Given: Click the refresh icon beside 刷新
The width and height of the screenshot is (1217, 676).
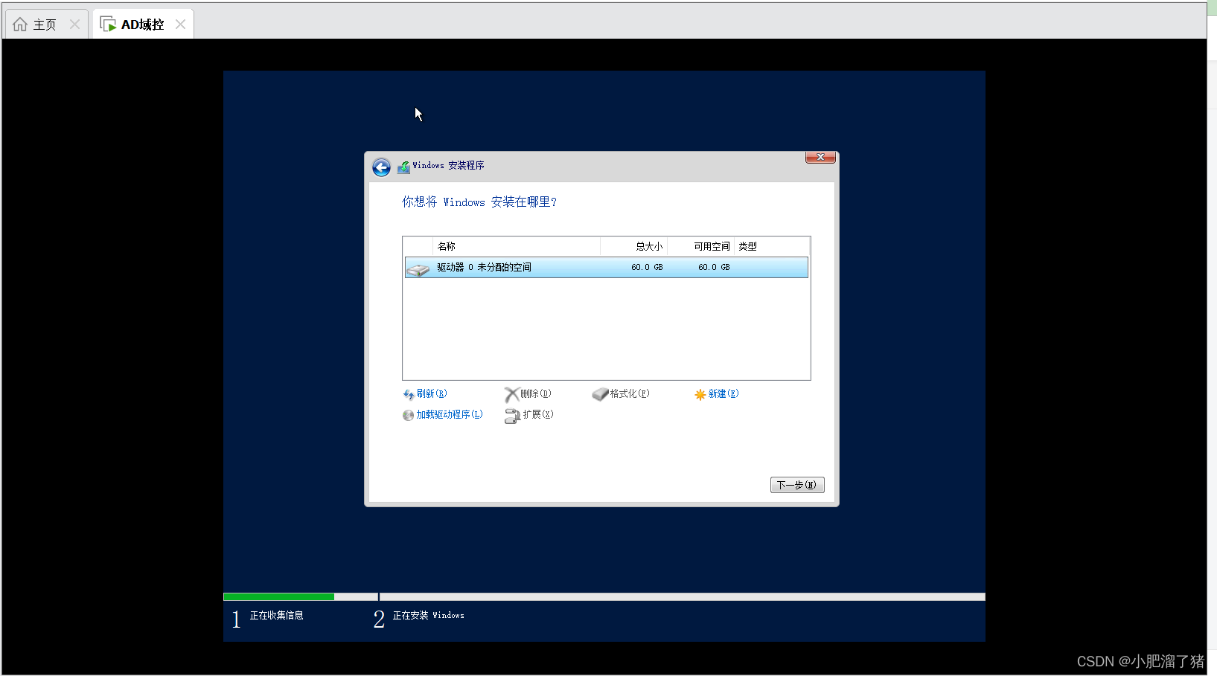Looking at the screenshot, I should point(409,395).
